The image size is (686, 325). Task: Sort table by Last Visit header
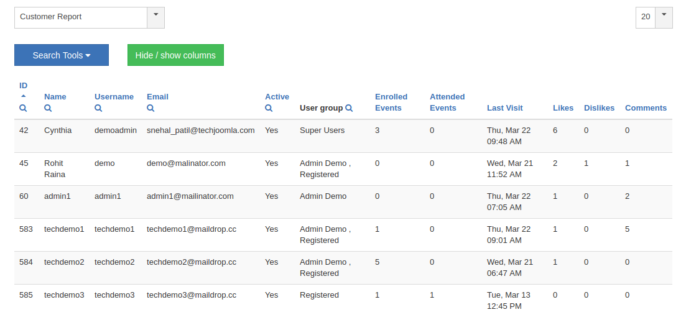(x=504, y=108)
